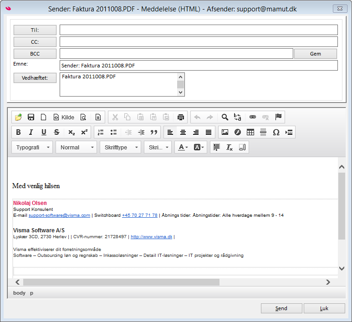Insert a bulleted list
The width and height of the screenshot is (352, 322).
pos(113,132)
